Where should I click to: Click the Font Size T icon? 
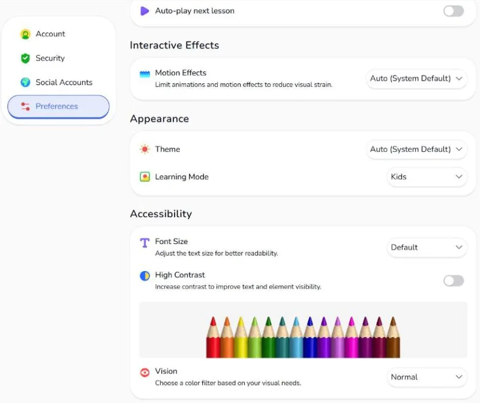tap(145, 243)
